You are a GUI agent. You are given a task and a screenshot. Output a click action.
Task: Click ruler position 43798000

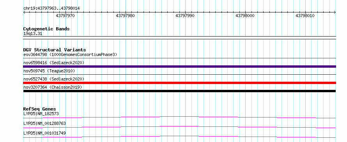coord(245,16)
